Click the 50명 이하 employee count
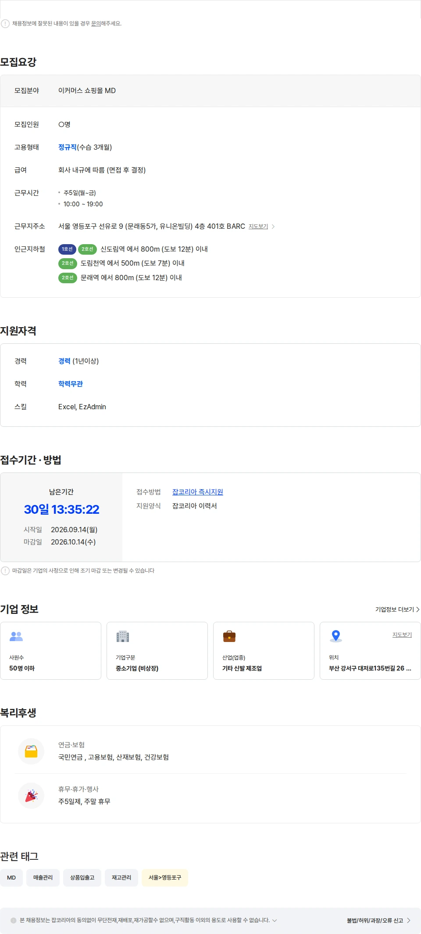This screenshot has height=934, width=421. [22, 668]
